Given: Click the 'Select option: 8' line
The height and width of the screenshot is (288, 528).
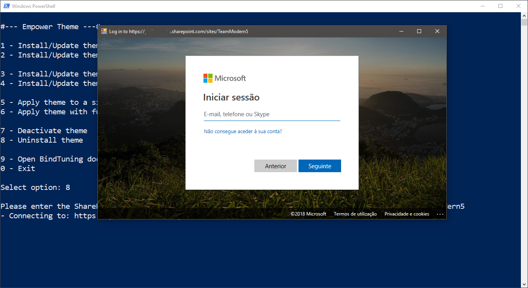Looking at the screenshot, I should 35,187.
